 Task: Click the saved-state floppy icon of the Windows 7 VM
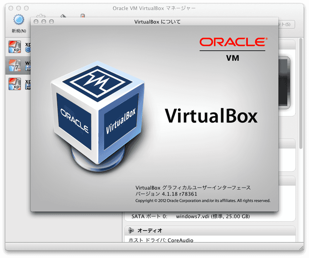(28, 68)
